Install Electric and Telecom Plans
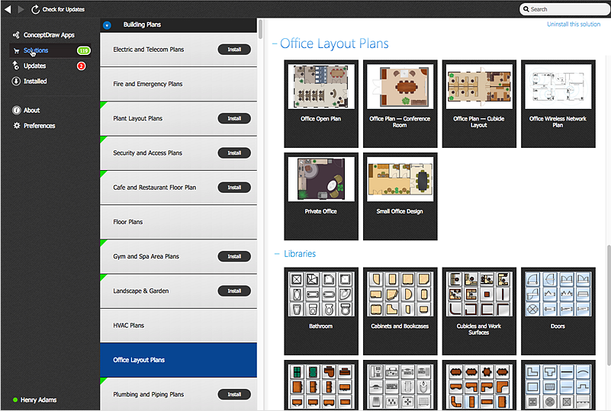611x411 pixels. [234, 50]
